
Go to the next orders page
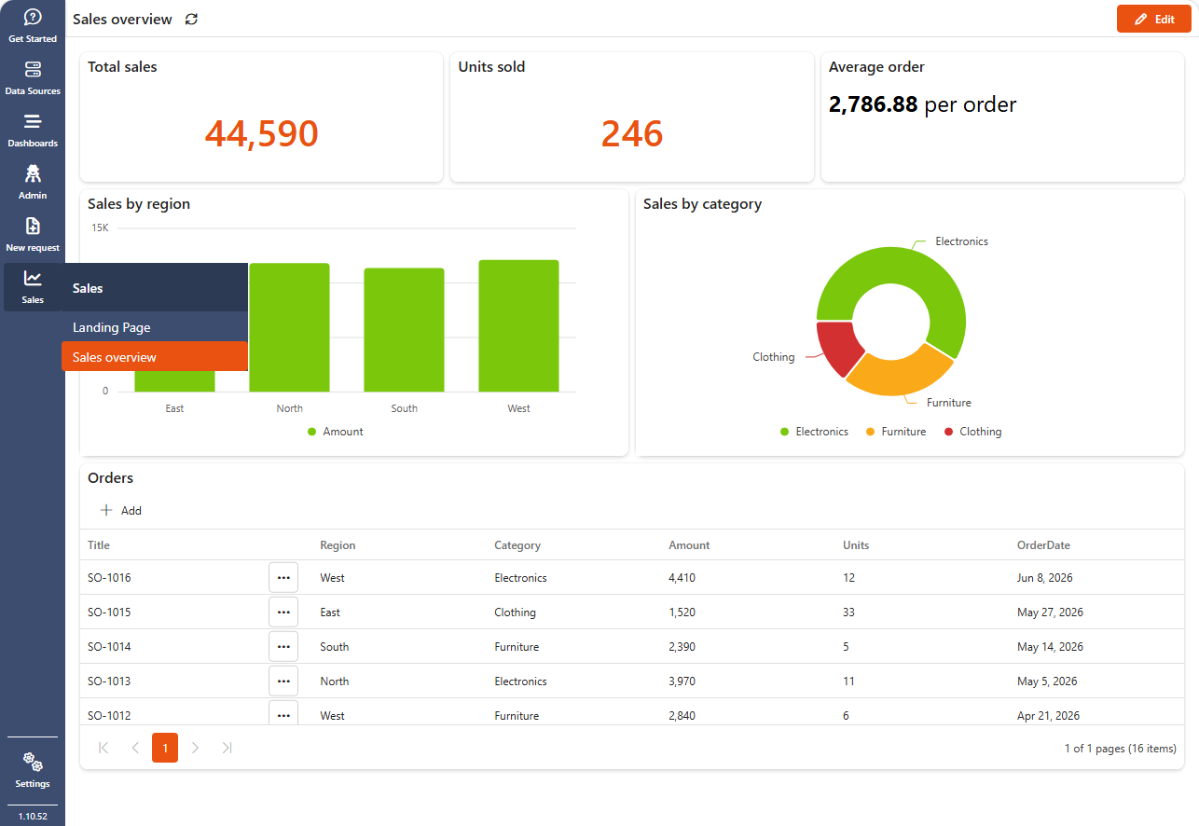click(x=196, y=748)
